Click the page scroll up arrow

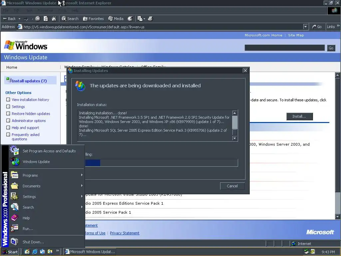(x=337, y=75)
